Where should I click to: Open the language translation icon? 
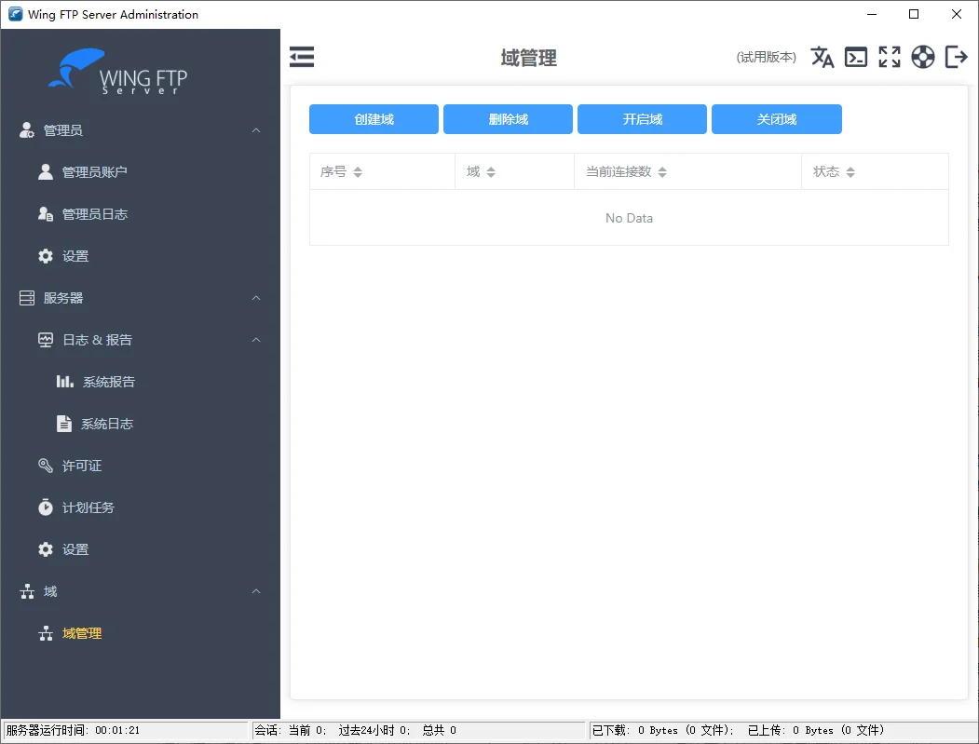[822, 57]
